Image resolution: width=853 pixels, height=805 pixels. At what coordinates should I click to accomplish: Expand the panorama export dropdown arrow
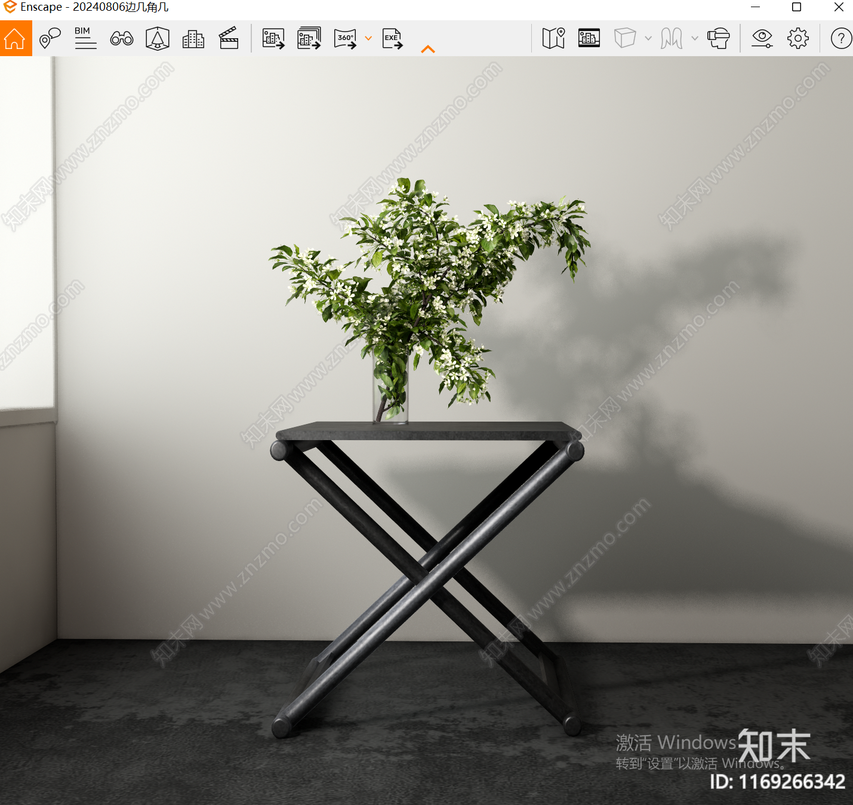pyautogui.click(x=368, y=38)
